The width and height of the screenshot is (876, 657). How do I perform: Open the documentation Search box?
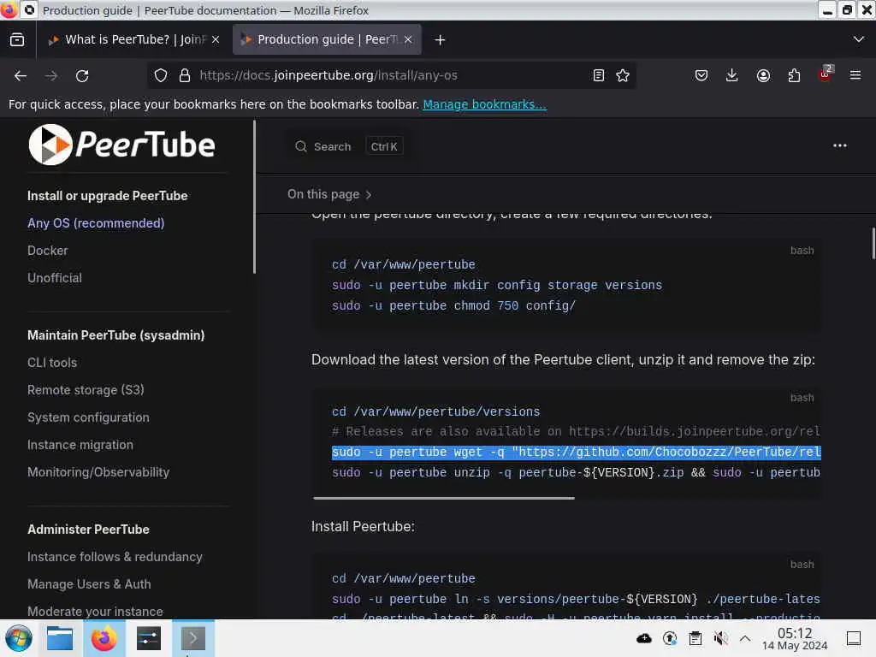click(x=349, y=146)
